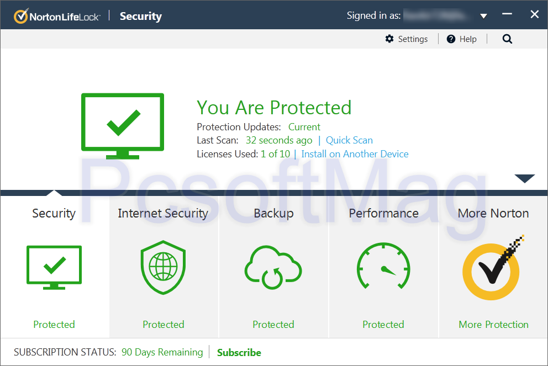Viewport: 548px width, 366px height.
Task: Click the Internet Security shield globe icon
Action: (163, 268)
